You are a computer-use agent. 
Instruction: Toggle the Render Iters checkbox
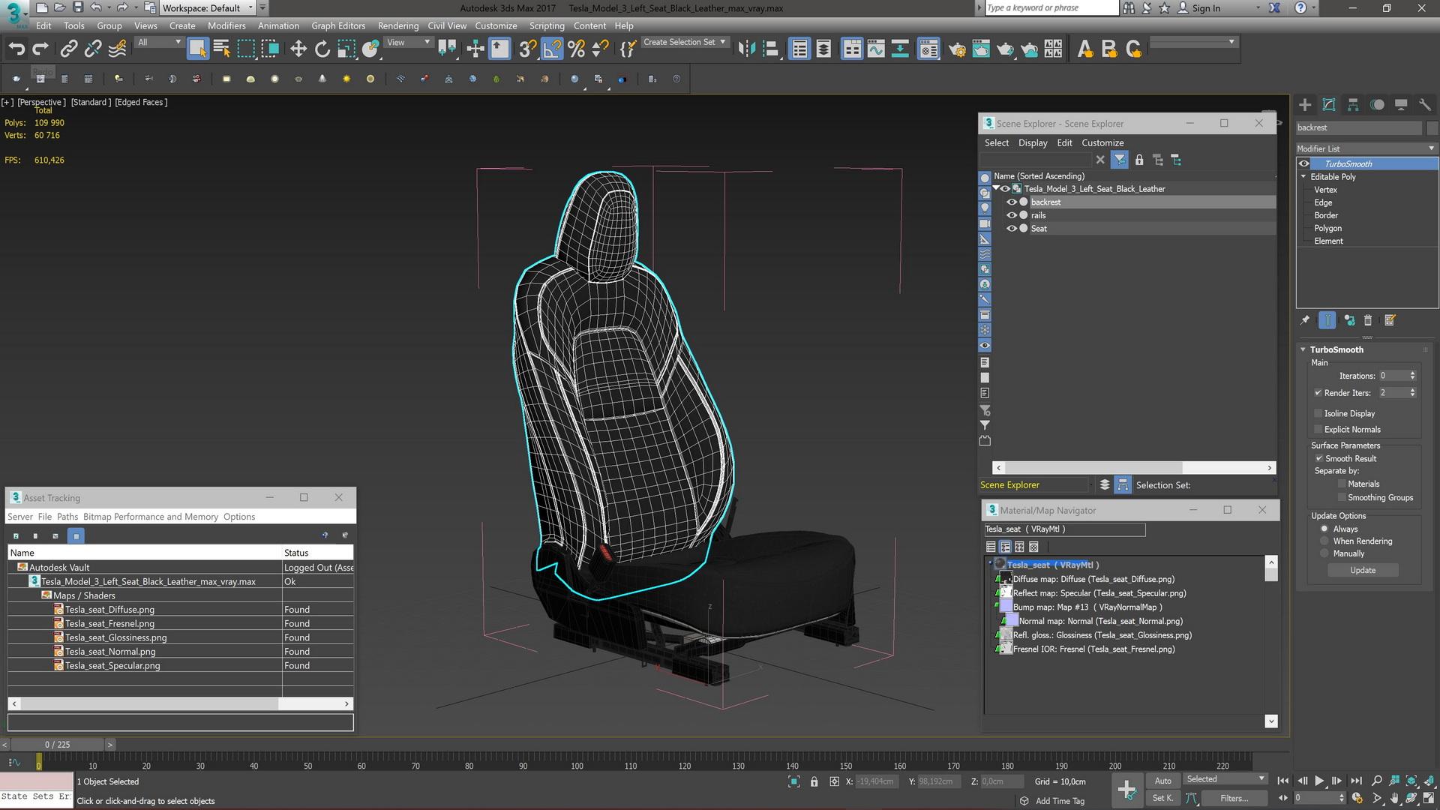(x=1318, y=393)
